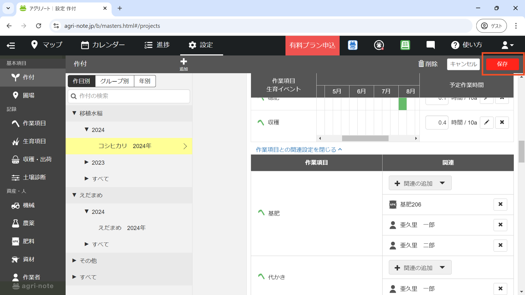The width and height of the screenshot is (525, 295).
Task: Open 作業者 in the sidebar
Action: tap(33, 277)
